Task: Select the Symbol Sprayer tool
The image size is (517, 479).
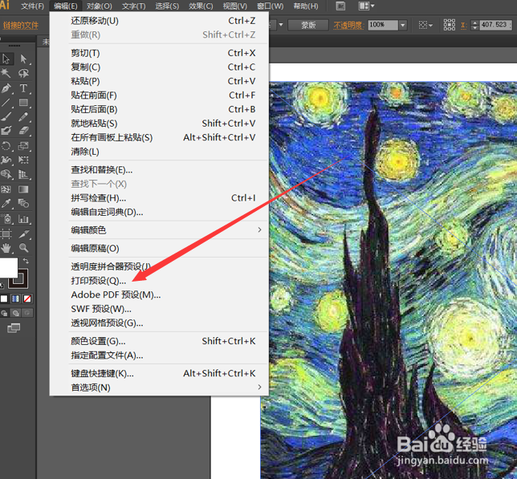Action: (x=6, y=219)
